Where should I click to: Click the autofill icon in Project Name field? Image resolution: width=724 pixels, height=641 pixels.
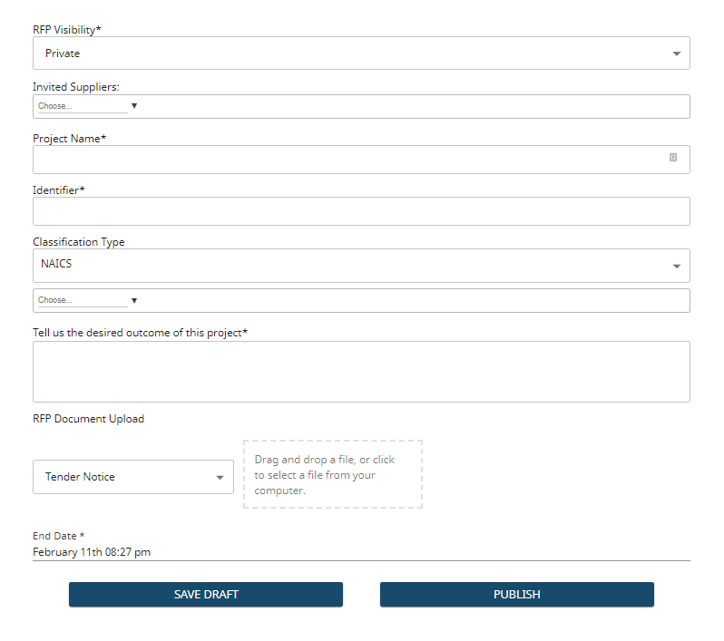pos(673,158)
